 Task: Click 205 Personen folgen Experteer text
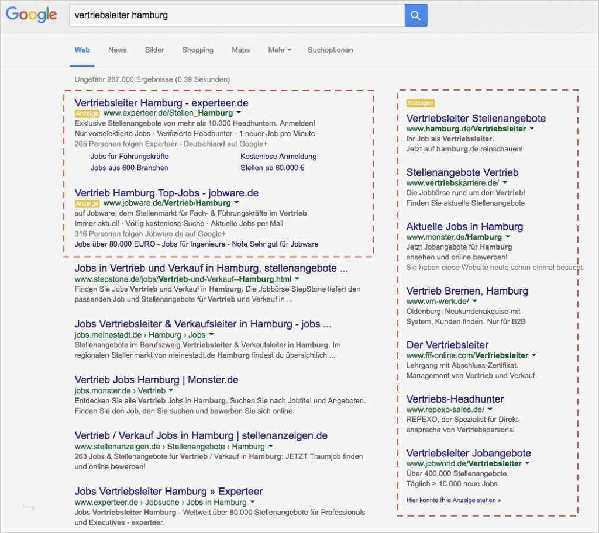[x=171, y=144]
